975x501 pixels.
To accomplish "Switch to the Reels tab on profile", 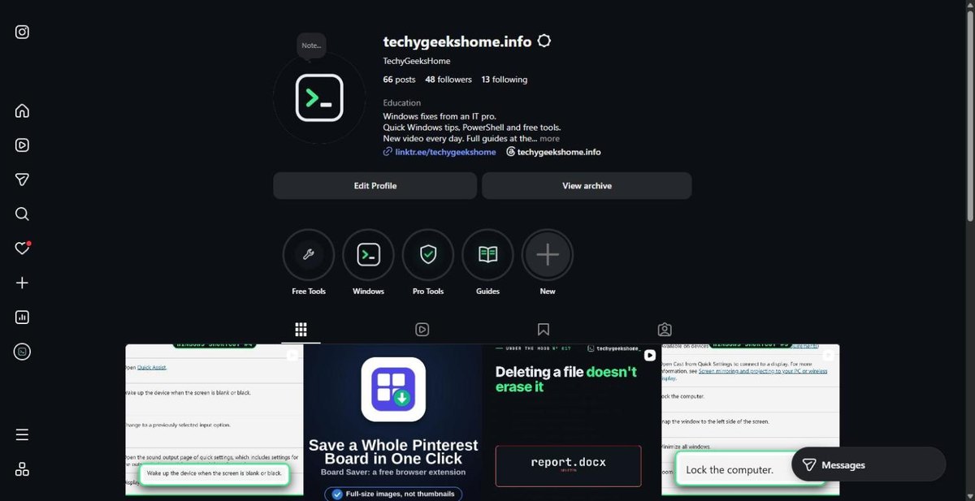I will [422, 329].
